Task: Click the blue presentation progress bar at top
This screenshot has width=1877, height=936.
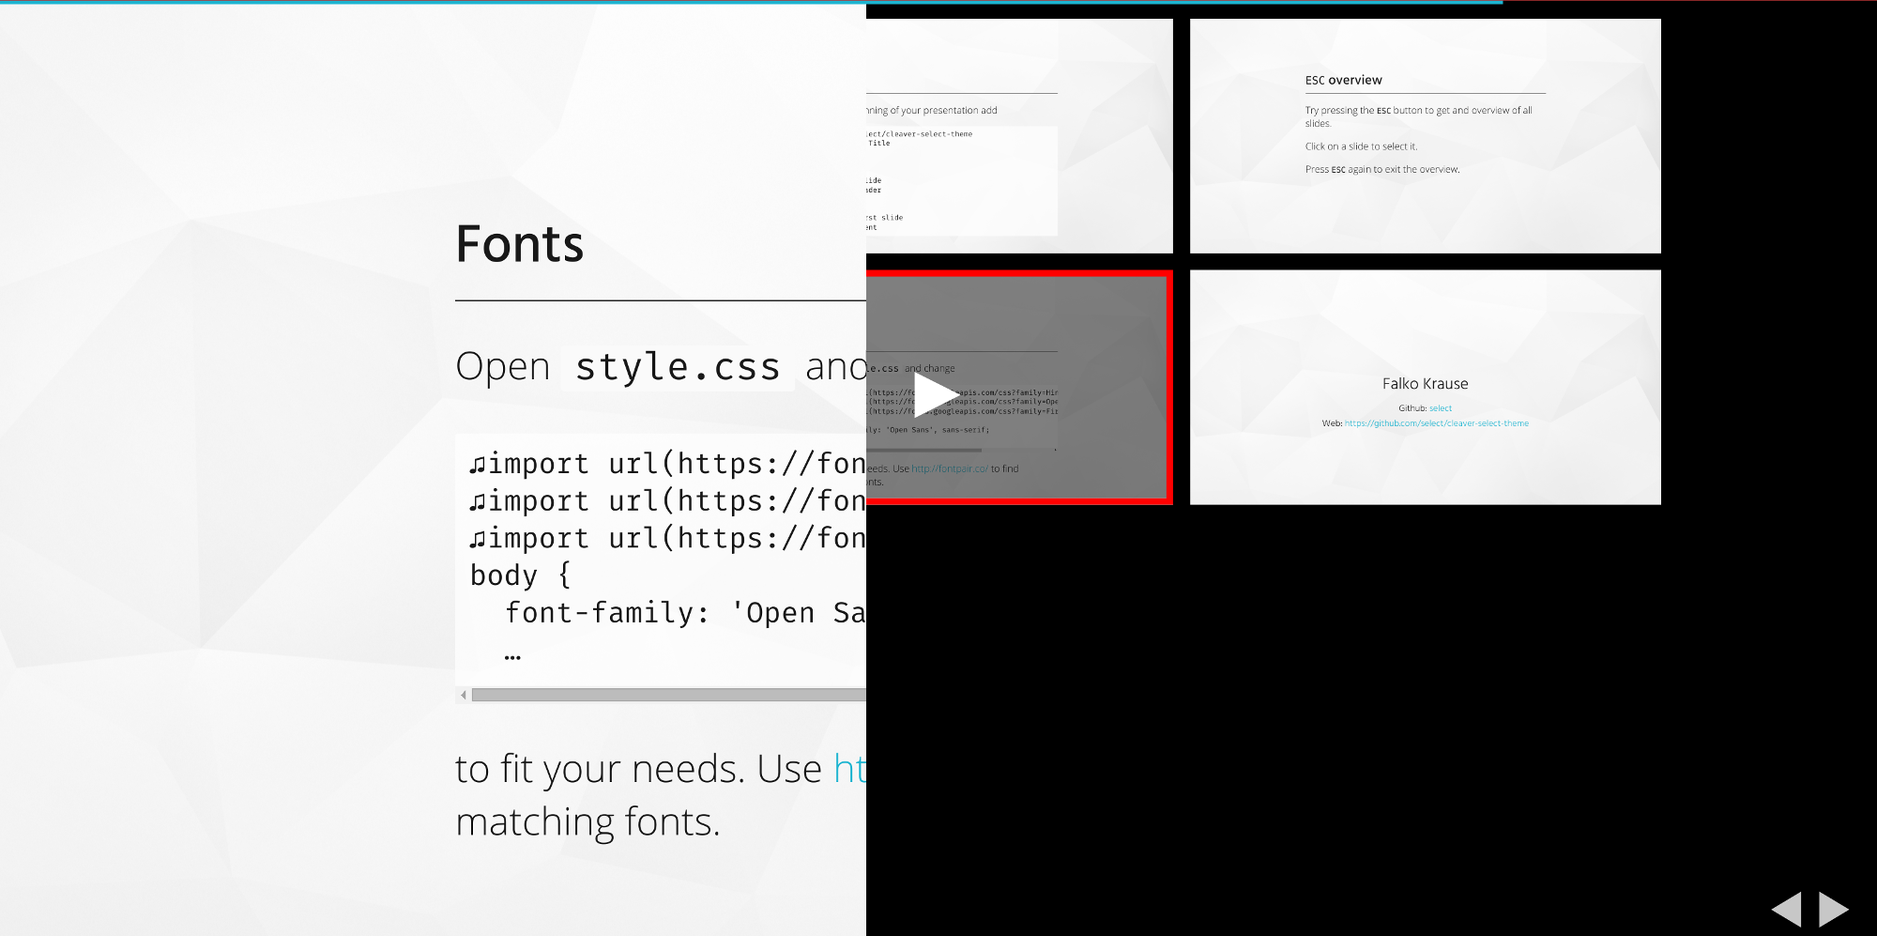Action: click(751, 2)
